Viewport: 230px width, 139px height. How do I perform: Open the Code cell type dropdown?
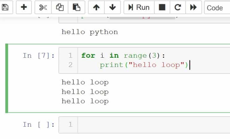pos(217,7)
